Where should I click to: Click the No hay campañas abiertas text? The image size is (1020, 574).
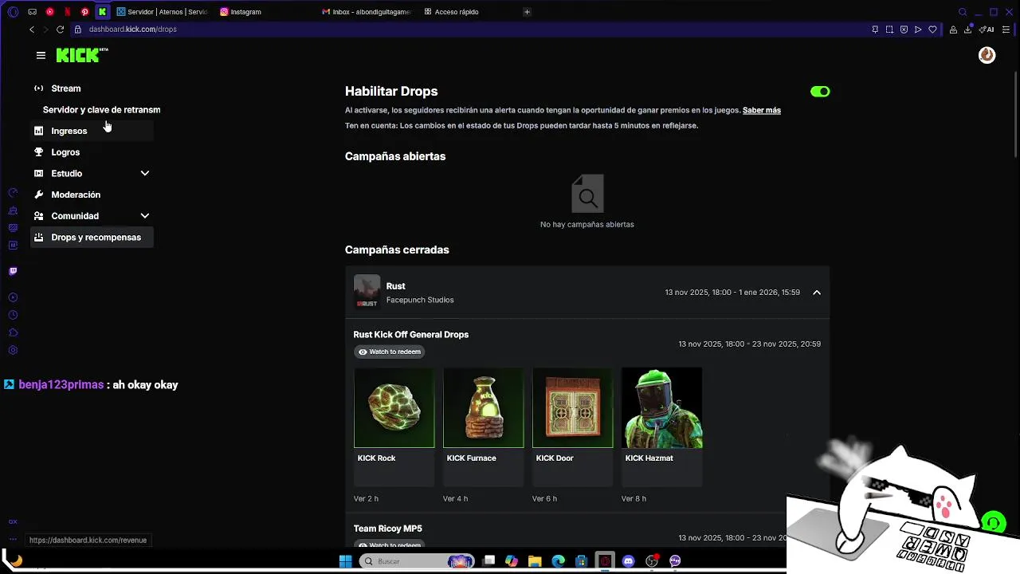point(587,225)
